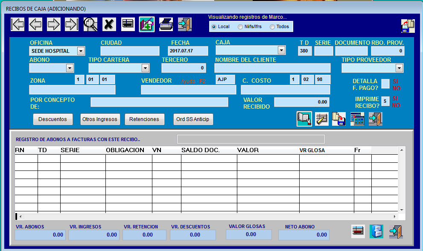The width and height of the screenshot is (423, 251).
Task: Click the pencil edit icon
Action: [322, 119]
